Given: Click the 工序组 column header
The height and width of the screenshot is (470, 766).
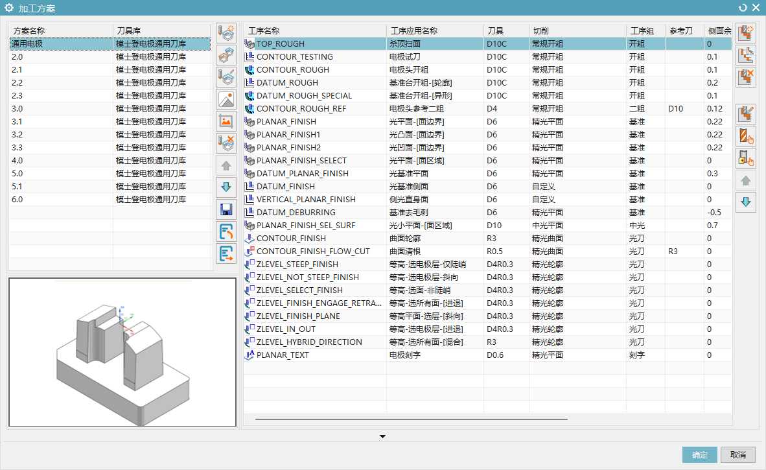Looking at the screenshot, I should [x=645, y=30].
